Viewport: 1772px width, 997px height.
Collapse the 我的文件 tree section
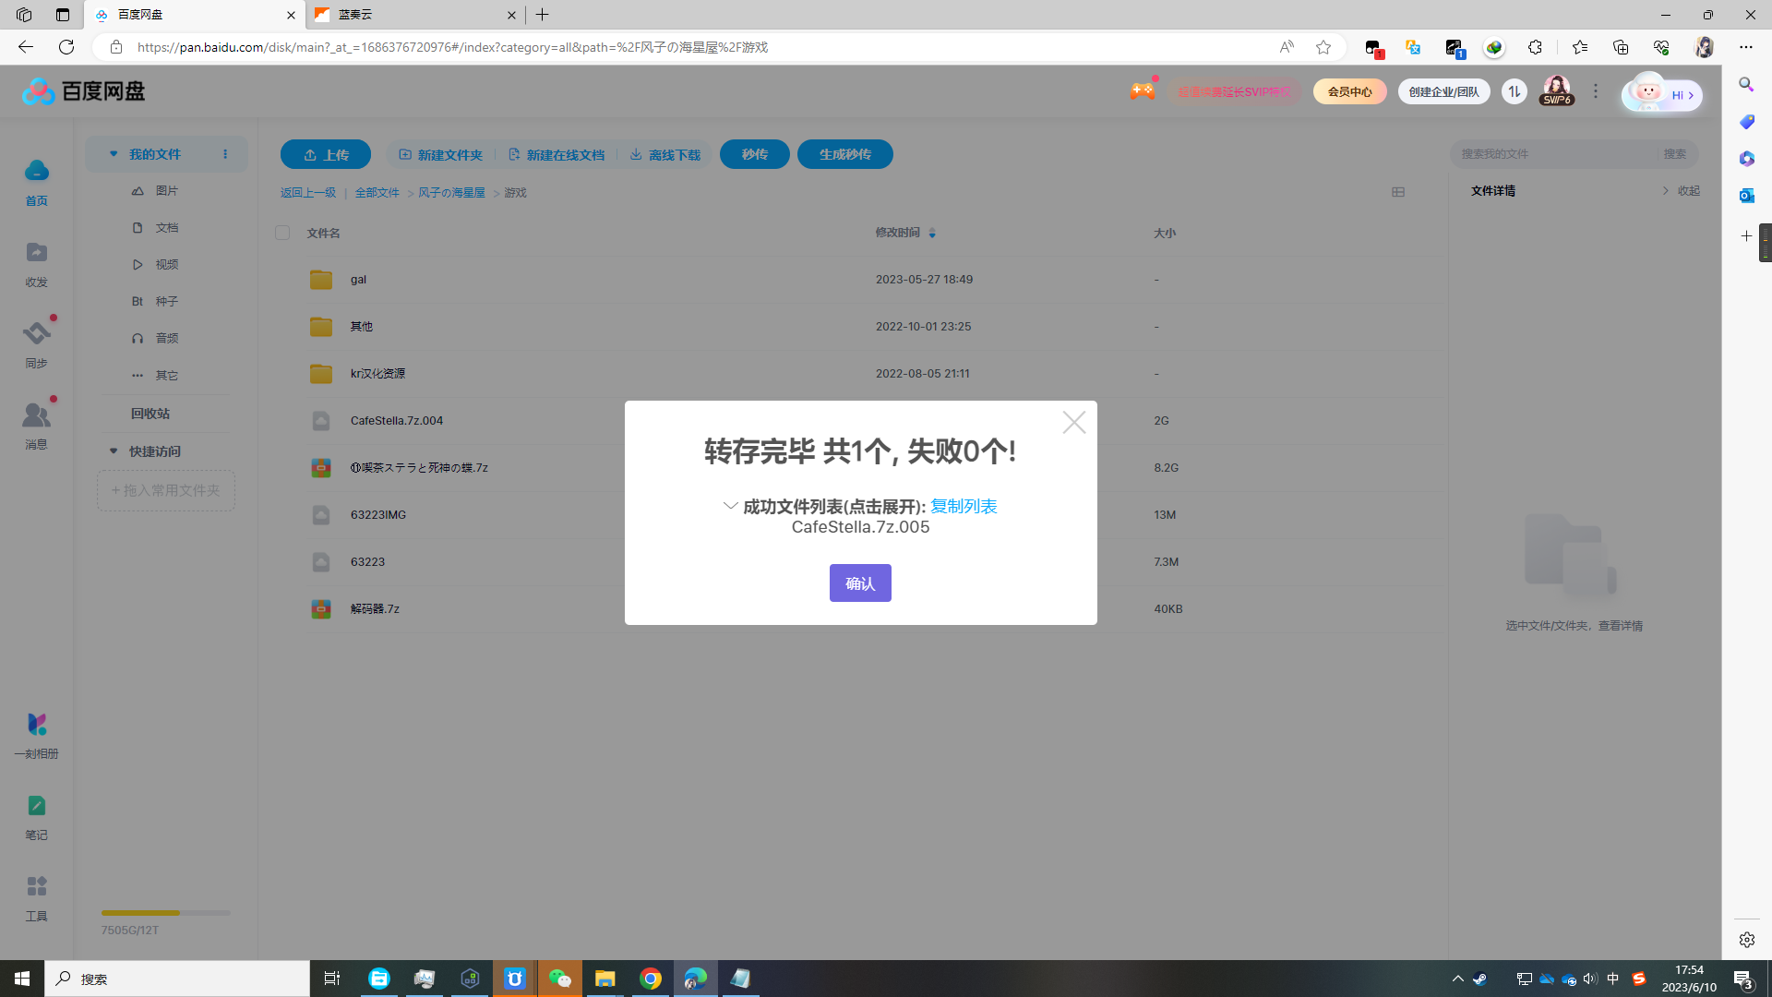(x=114, y=154)
